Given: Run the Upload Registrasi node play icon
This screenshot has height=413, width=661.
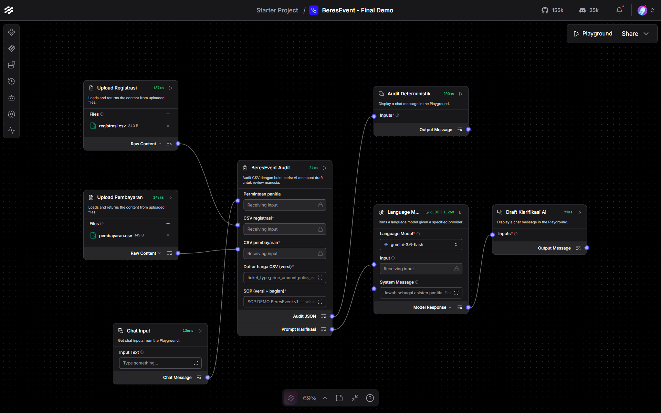Looking at the screenshot, I should click(x=170, y=88).
